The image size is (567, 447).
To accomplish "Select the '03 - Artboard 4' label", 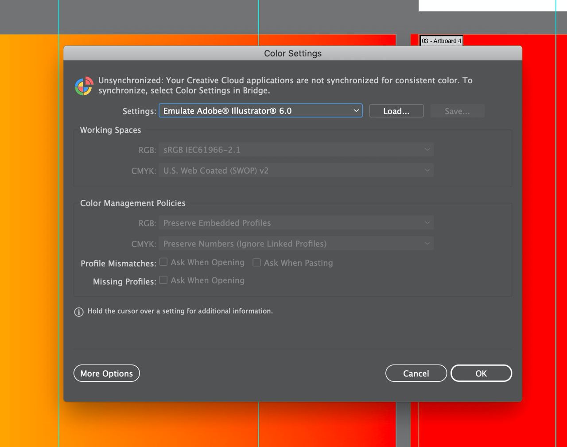I will (x=441, y=41).
